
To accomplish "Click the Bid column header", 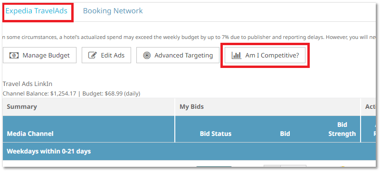I will pyautogui.click(x=285, y=134).
